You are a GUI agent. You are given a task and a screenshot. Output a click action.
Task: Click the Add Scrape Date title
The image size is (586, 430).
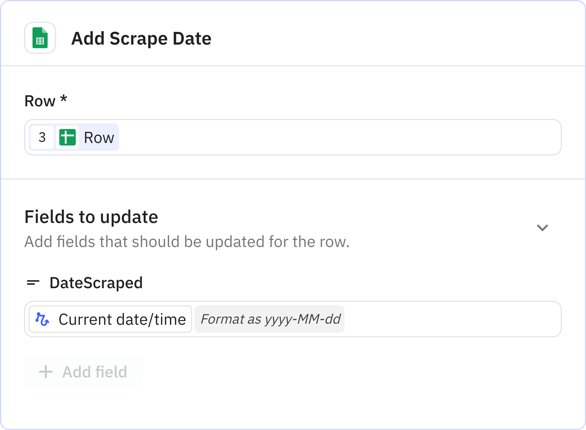141,38
